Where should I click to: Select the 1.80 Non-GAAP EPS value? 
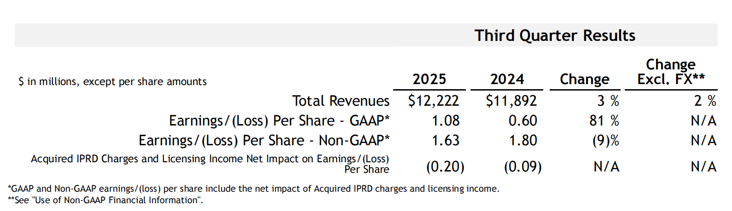click(523, 140)
